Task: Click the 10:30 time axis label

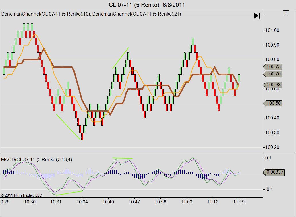Action: click(x=30, y=202)
